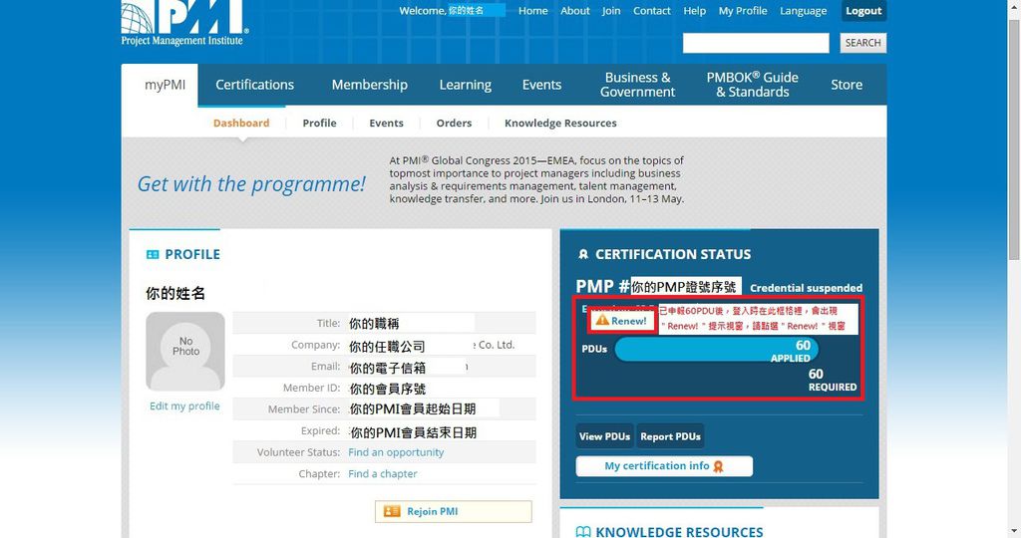Image resolution: width=1021 pixels, height=538 pixels.
Task: Select the Orders sub-tab
Action: [454, 123]
